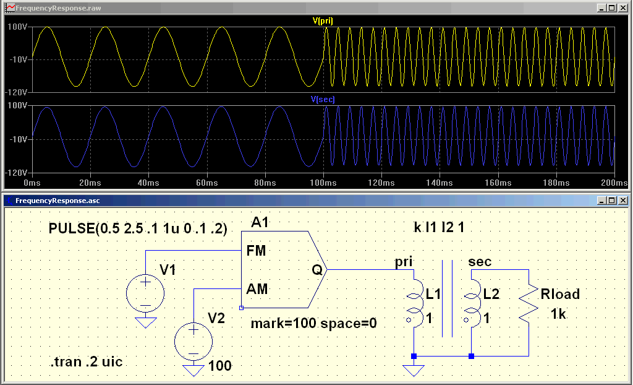The image size is (633, 385).
Task: Click the bottom pane -10V axis label
Action: pos(18,139)
